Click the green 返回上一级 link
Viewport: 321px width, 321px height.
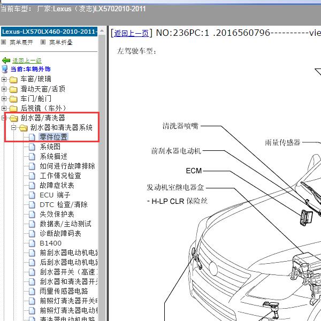click(x=27, y=60)
